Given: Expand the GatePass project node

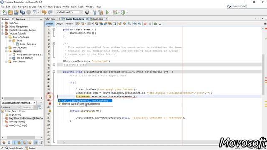Looking at the screenshot, I should click(3, 23).
